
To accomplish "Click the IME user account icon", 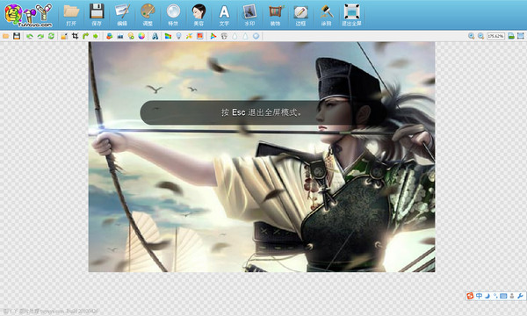I will click(512, 296).
